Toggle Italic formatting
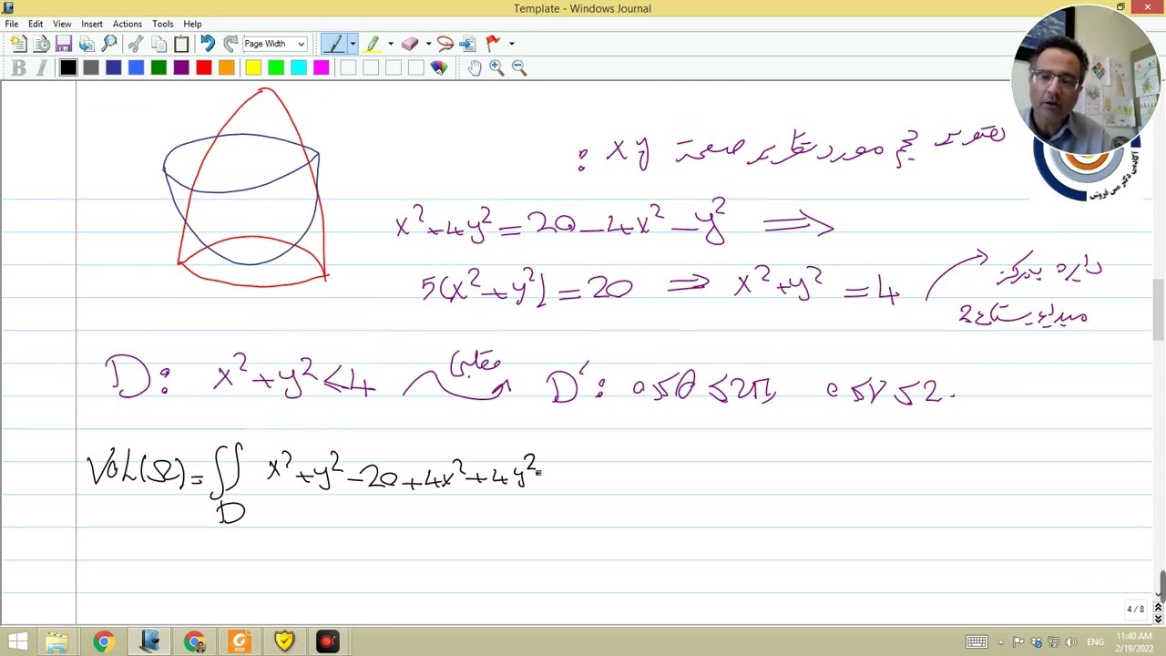Image resolution: width=1166 pixels, height=656 pixels. [41, 68]
